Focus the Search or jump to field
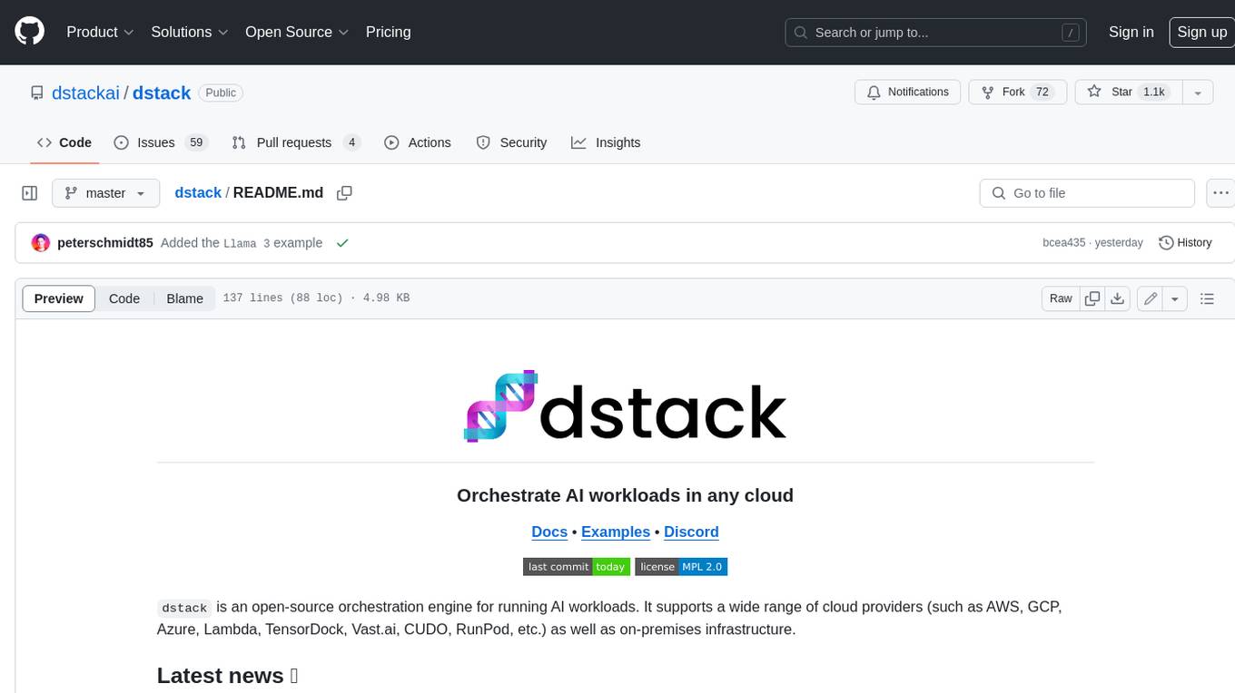This screenshot has width=1235, height=693. click(937, 32)
